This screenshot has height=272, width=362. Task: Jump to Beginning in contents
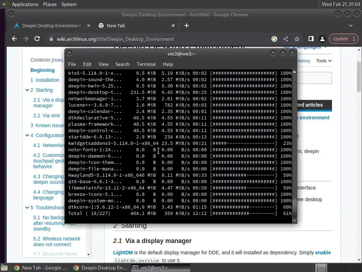pyautogui.click(x=42, y=70)
